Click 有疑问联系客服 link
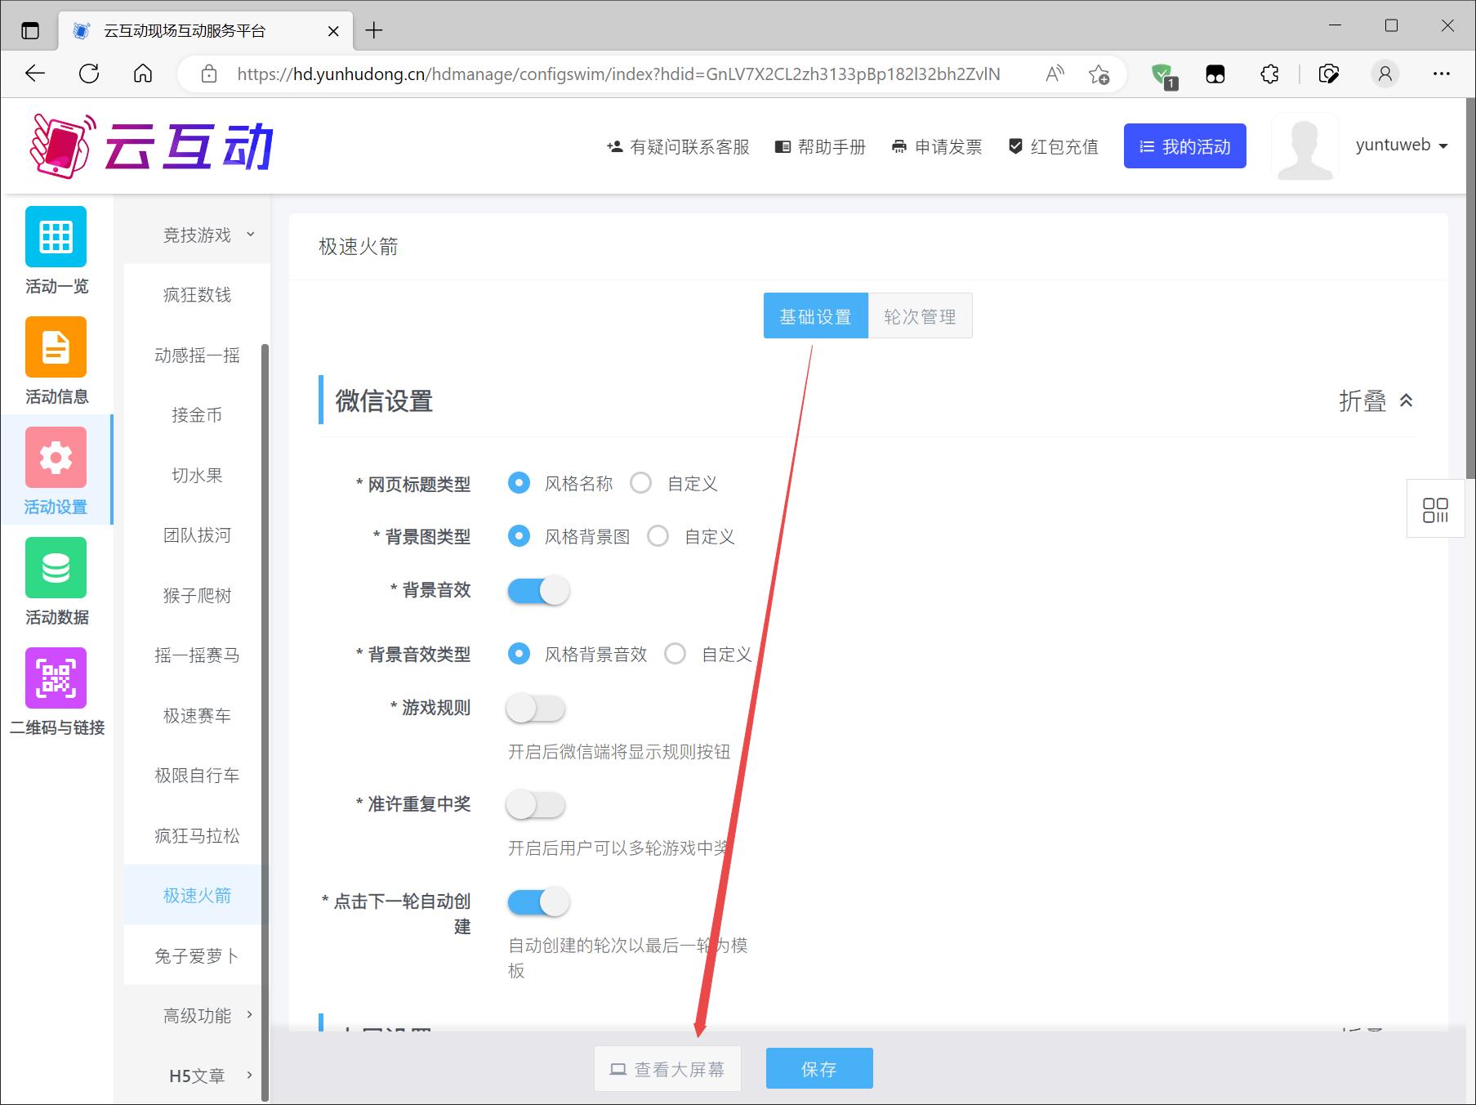This screenshot has width=1476, height=1105. click(678, 147)
